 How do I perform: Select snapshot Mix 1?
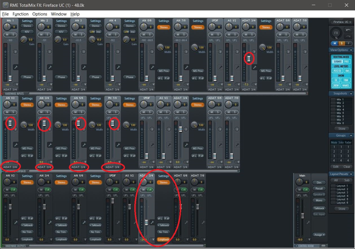tap(342, 100)
